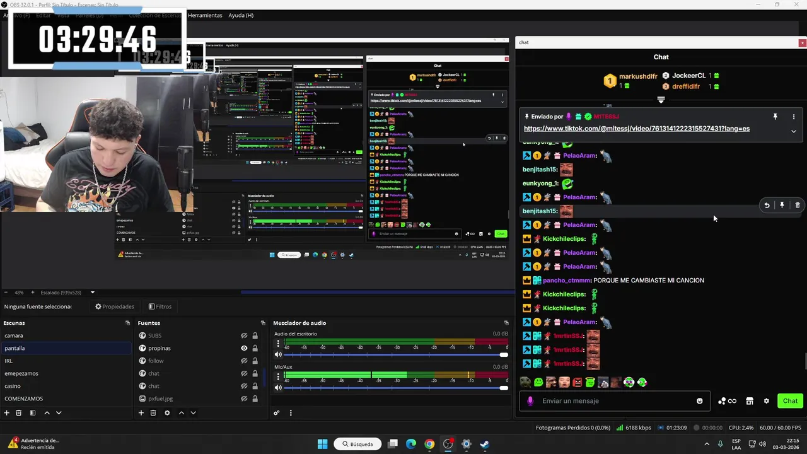Image resolution: width=807 pixels, height=454 pixels.
Task: Move selected source down in Fuentes
Action: point(194,413)
